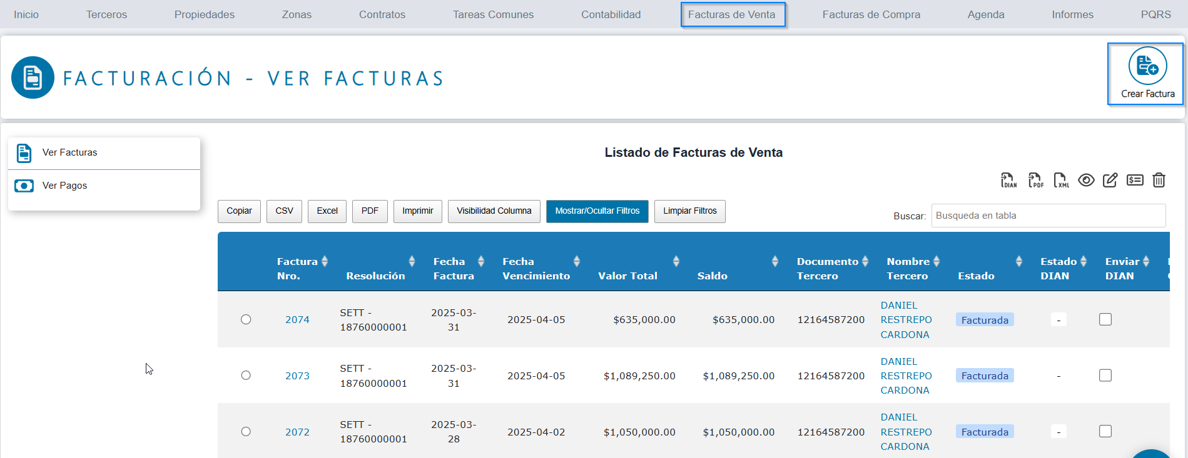
Task: Open the Visibilidad Columna dropdown
Action: (x=494, y=211)
